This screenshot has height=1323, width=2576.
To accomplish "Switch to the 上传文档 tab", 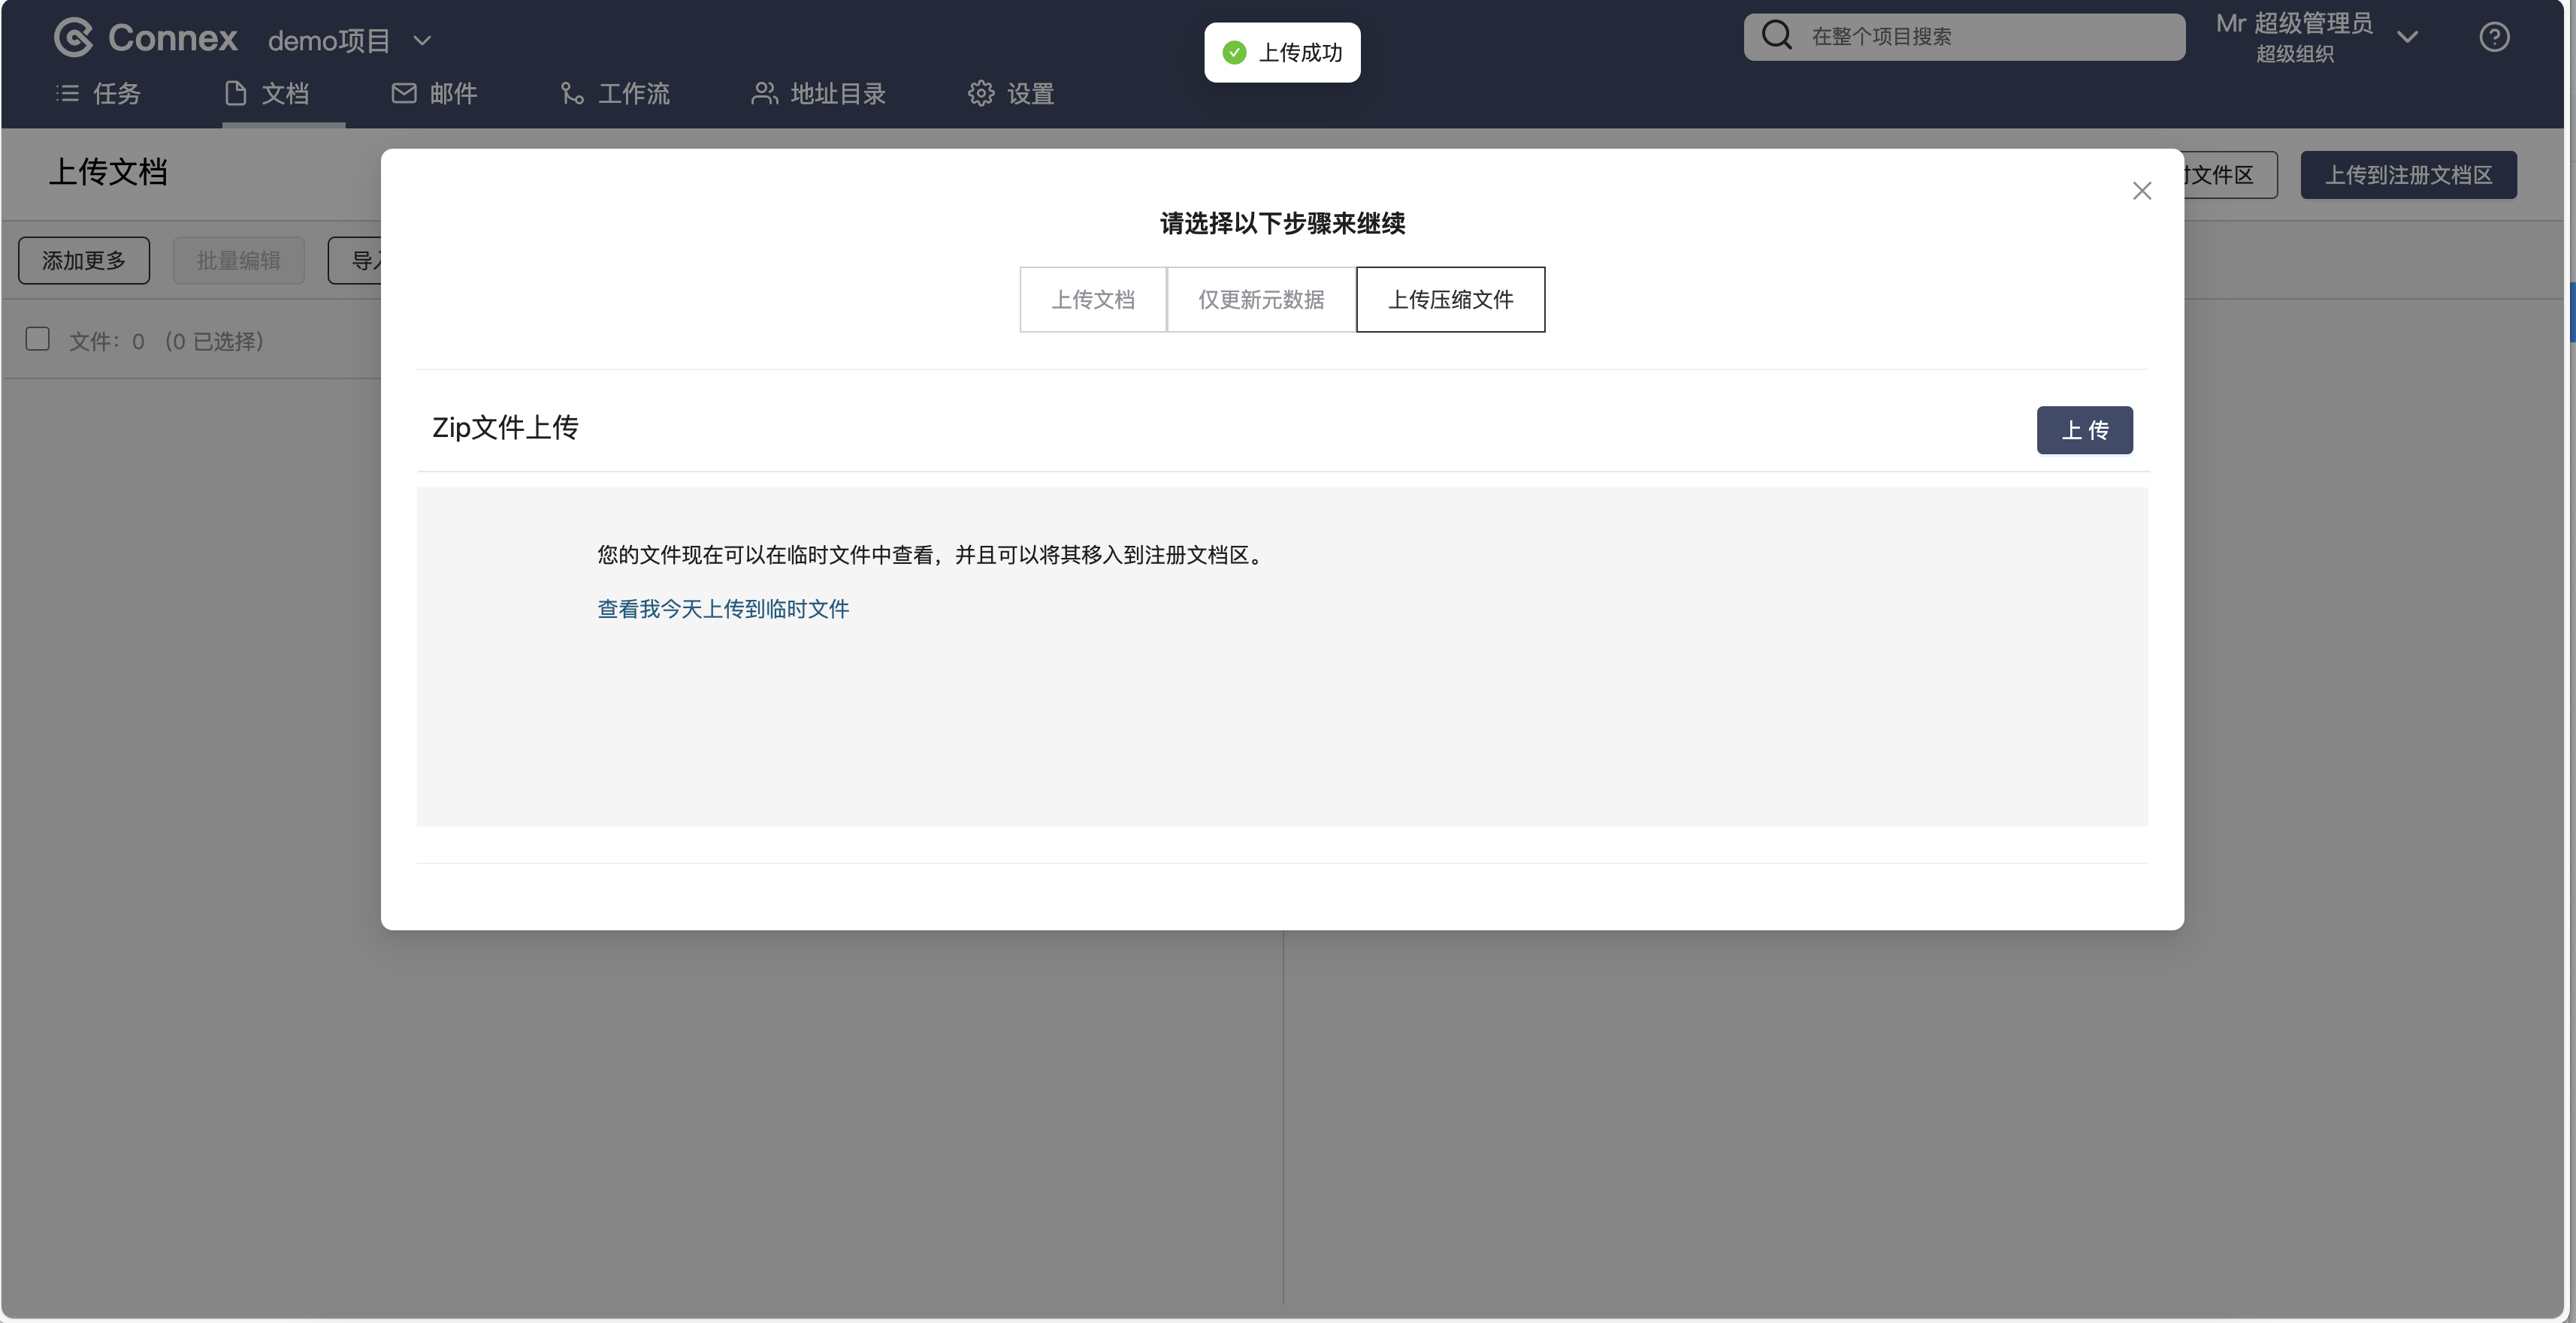I will [x=1092, y=300].
